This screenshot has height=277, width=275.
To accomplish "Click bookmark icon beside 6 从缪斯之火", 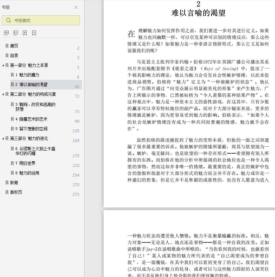I will 12,149.
